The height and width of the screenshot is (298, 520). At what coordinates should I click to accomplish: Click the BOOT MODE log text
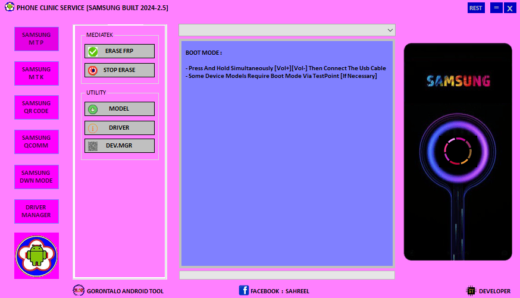203,53
